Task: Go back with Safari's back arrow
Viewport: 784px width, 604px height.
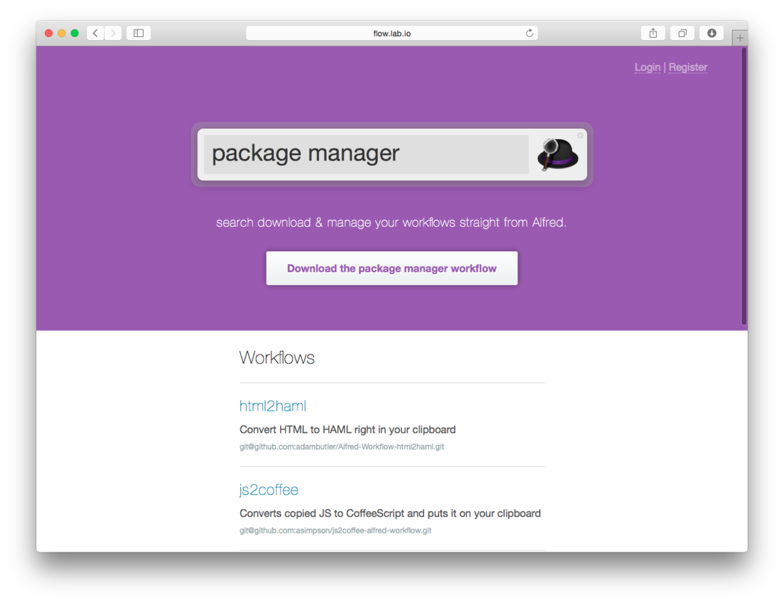Action: point(95,33)
